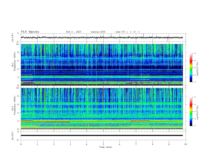Click inside the ch.1 spectrogram panel
The width and height of the screenshot is (209, 162).
[x=102, y=65]
